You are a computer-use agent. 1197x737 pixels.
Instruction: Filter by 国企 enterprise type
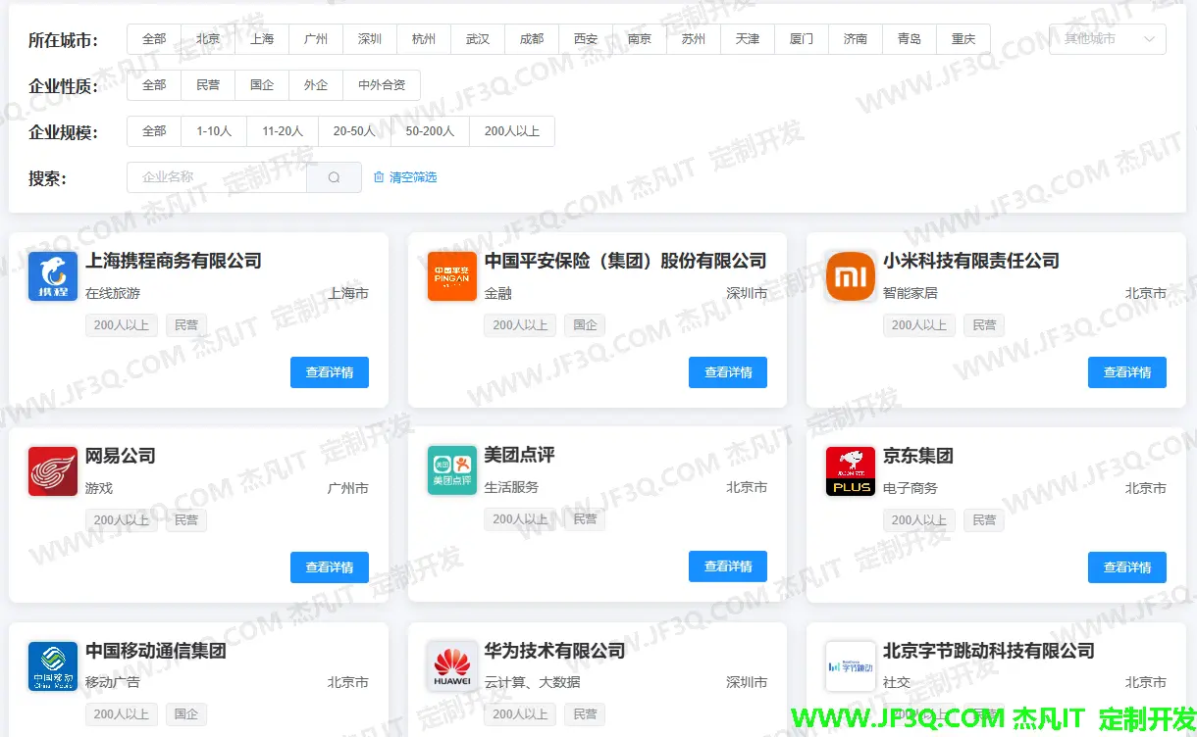pyautogui.click(x=262, y=85)
